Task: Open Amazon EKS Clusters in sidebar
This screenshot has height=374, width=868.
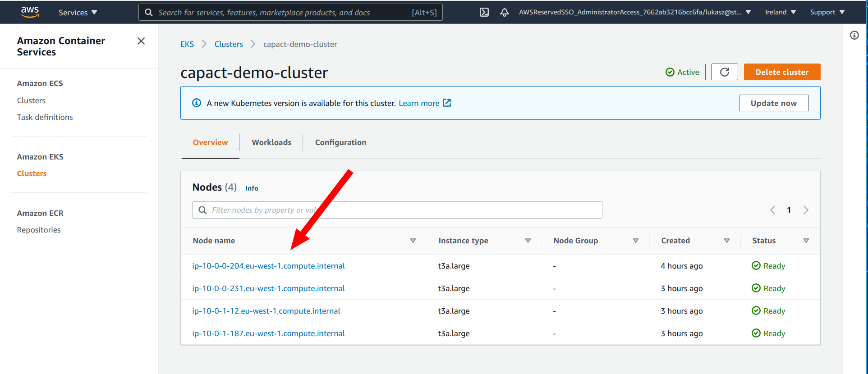Action: tap(32, 173)
